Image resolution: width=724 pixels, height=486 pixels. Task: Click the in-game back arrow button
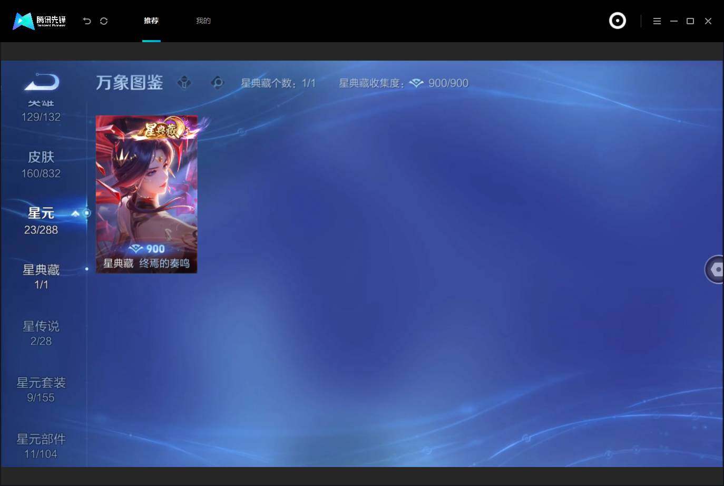click(42, 82)
